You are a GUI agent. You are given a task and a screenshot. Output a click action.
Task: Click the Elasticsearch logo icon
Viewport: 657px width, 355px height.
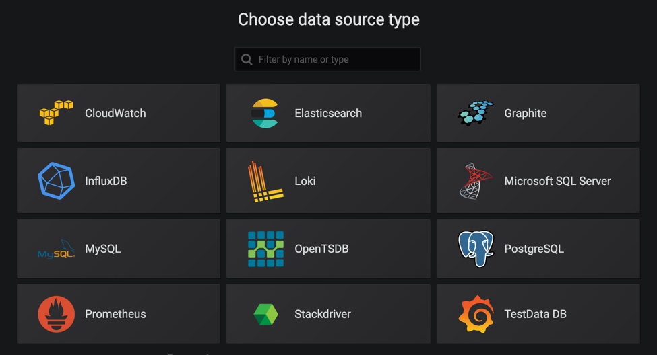pyautogui.click(x=265, y=113)
